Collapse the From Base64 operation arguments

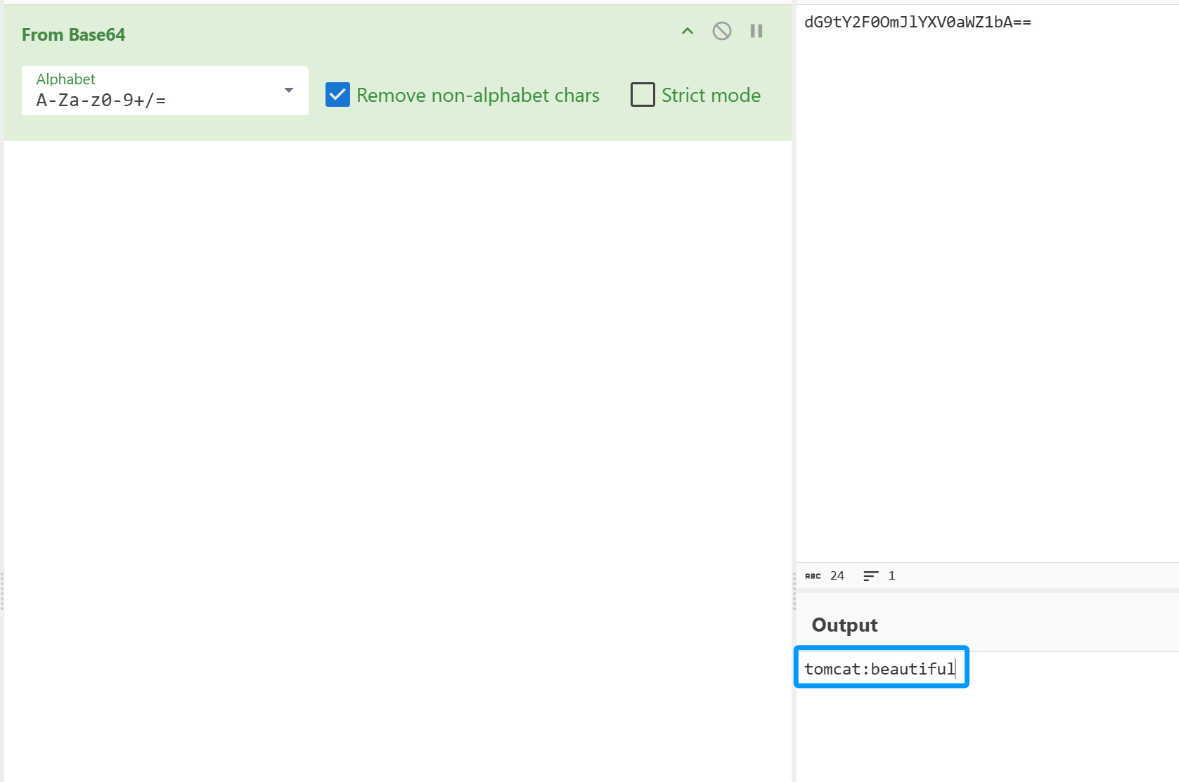coord(688,31)
